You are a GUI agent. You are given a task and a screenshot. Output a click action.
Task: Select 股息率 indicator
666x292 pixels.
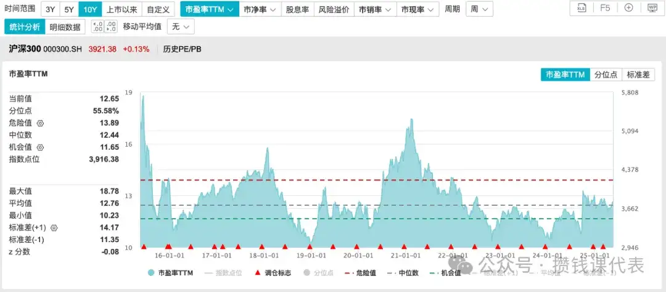click(x=297, y=9)
